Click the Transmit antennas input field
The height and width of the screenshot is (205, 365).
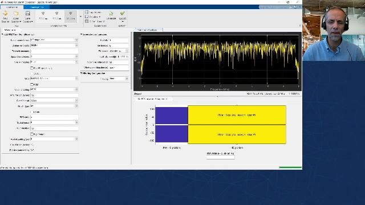(54, 51)
